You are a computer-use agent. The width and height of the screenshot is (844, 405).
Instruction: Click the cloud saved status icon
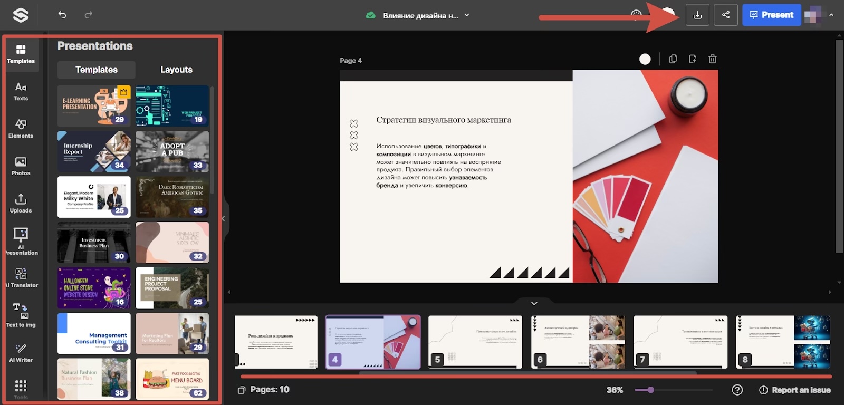point(371,15)
